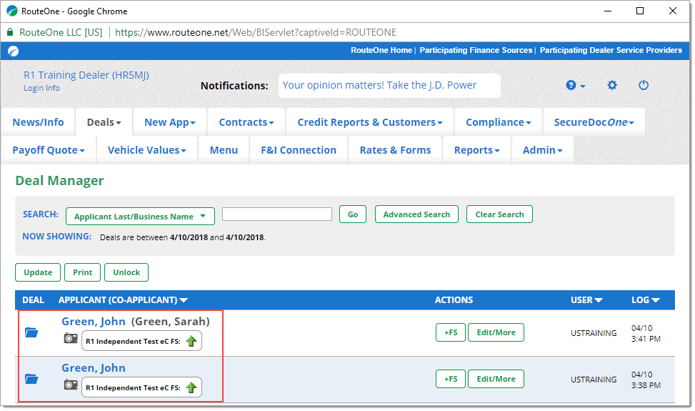Click the Advanced Search button

[416, 214]
